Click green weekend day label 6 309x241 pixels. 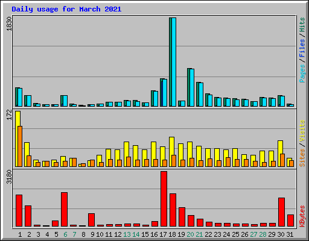(65, 234)
